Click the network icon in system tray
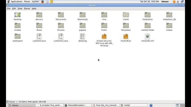This screenshot has width=191, height=107. tap(182, 1)
